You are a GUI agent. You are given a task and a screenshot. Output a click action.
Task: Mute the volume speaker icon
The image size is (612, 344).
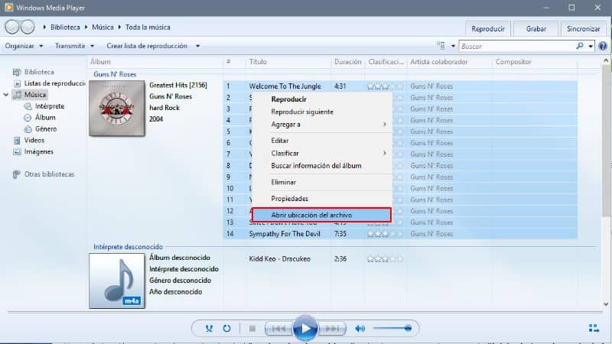click(360, 329)
